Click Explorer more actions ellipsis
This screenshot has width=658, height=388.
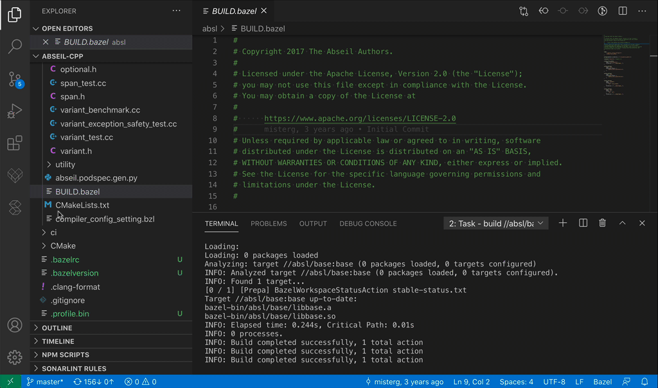[x=176, y=11]
